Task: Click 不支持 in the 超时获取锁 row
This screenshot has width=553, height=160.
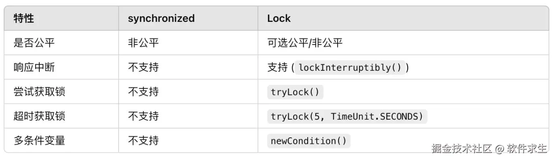Action: click(x=143, y=116)
